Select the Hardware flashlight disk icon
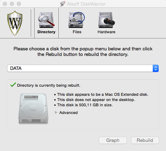Viewport: 166px width, 151px height. 107,20
